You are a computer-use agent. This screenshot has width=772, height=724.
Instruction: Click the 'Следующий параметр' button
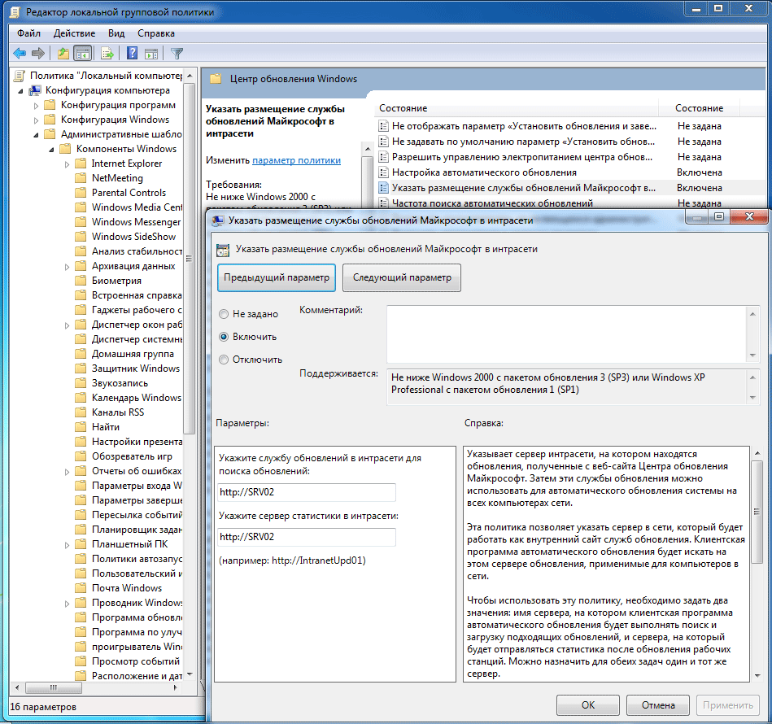[x=402, y=277]
